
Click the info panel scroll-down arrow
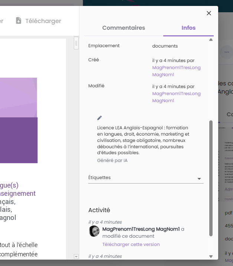click(x=211, y=256)
